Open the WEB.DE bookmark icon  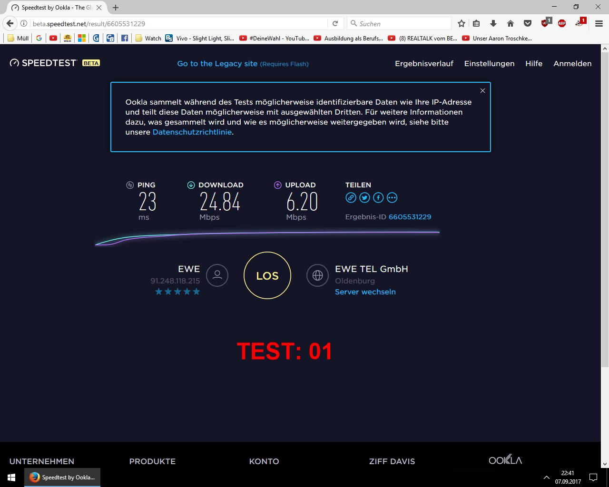click(68, 38)
